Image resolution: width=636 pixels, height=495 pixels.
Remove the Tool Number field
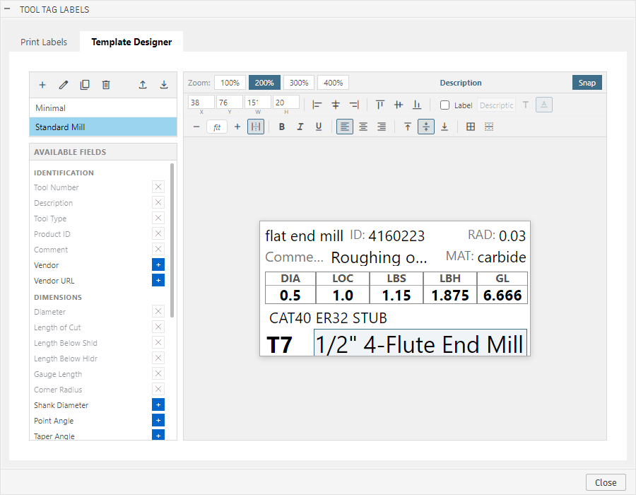coord(158,187)
